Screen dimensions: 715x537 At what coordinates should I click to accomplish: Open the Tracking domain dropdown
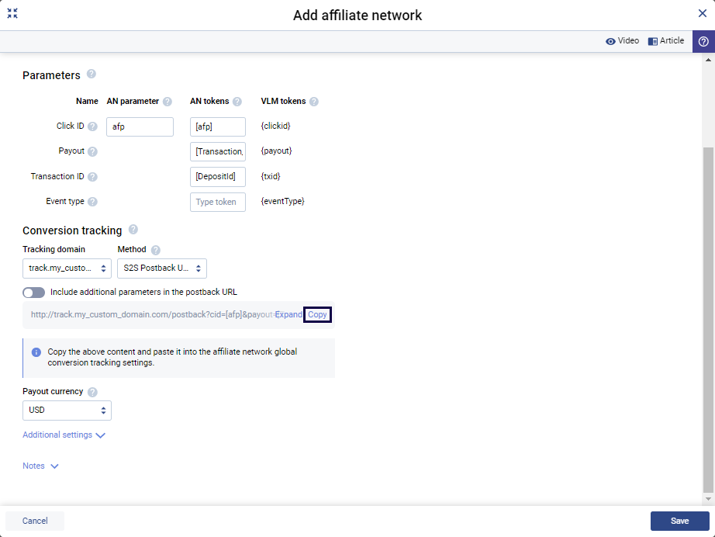click(67, 268)
